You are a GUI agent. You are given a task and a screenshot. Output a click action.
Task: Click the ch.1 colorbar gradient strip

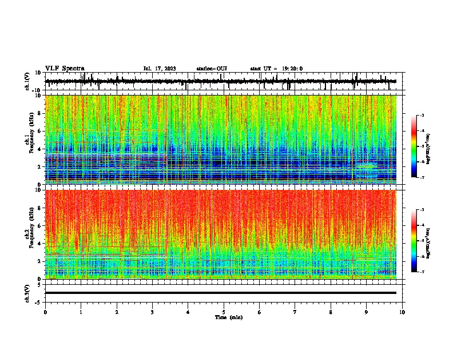(414, 146)
